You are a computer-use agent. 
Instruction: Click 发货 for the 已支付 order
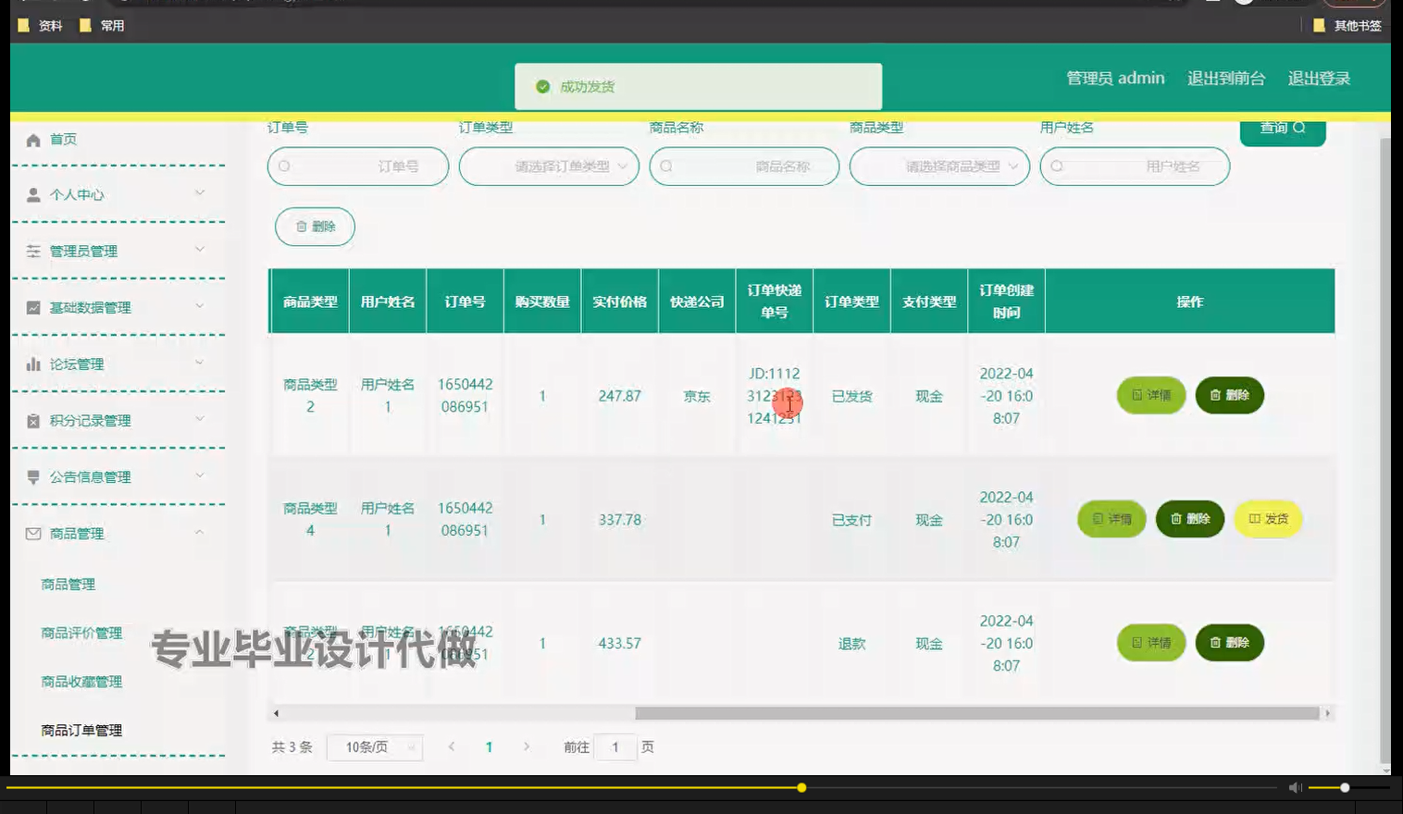click(x=1269, y=519)
